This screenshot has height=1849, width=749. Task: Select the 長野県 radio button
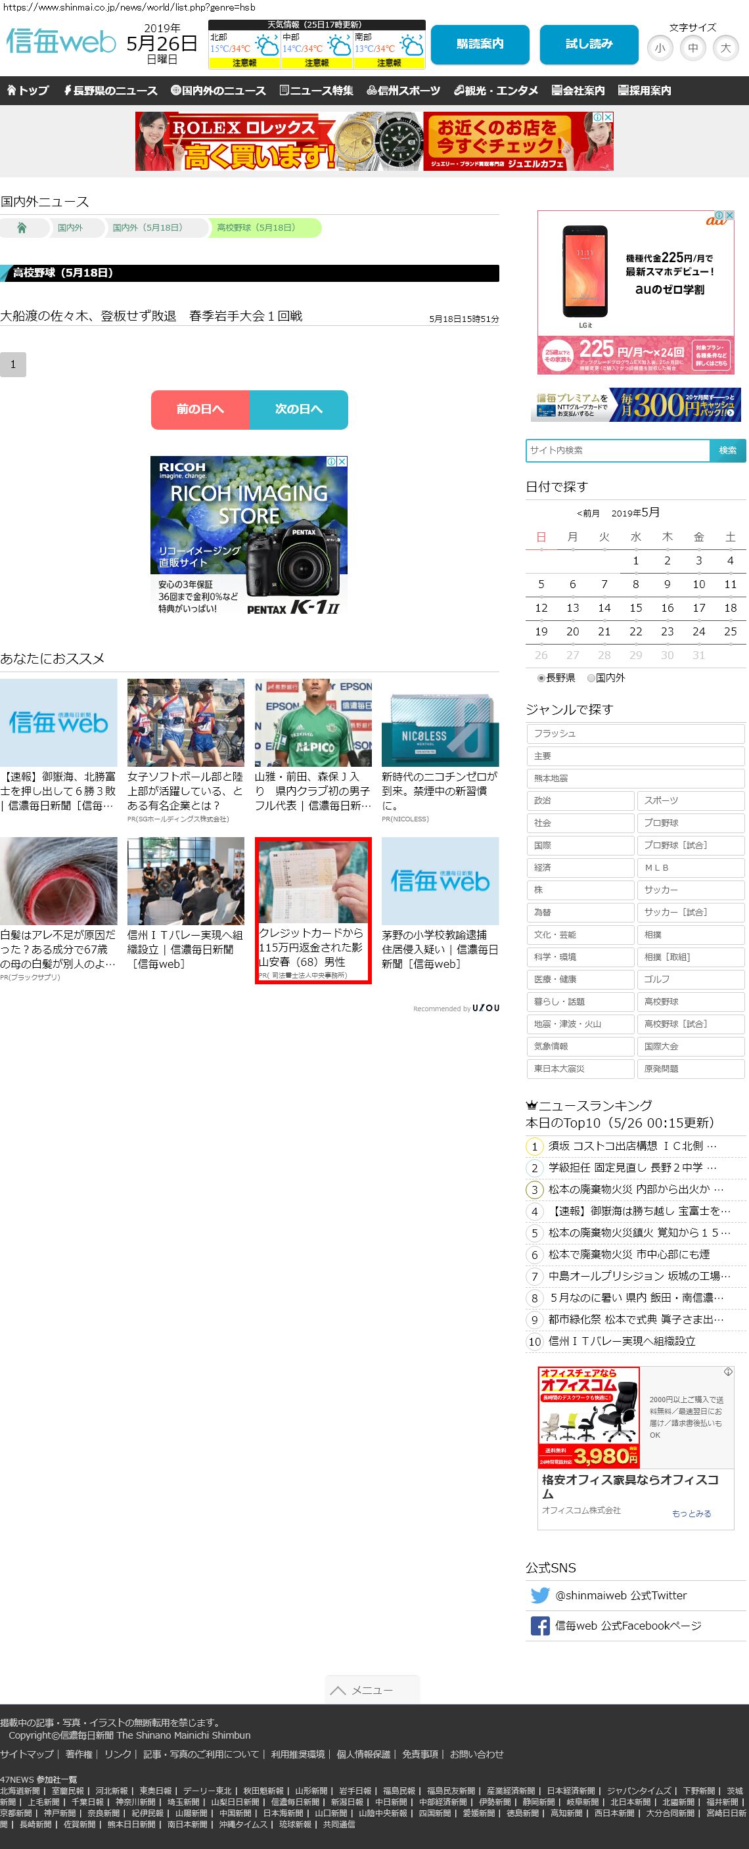click(541, 677)
